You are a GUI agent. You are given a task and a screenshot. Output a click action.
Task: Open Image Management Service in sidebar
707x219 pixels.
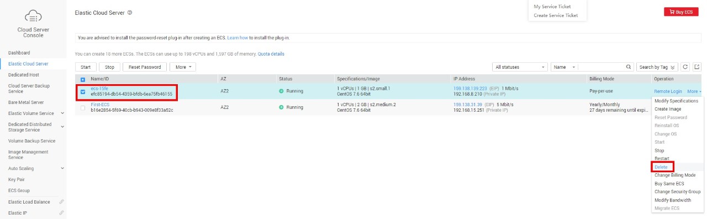click(28, 155)
